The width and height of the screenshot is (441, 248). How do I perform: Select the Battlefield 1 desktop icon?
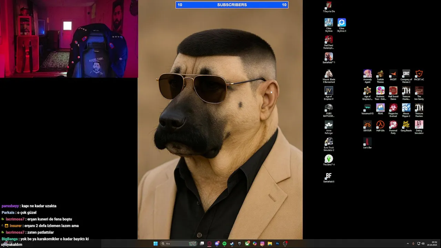(x=329, y=58)
